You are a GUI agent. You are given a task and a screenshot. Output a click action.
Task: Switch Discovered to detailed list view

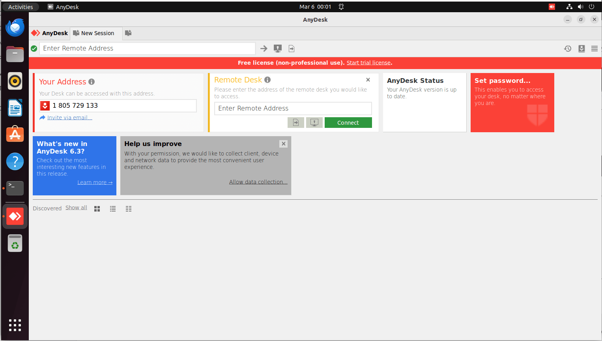click(x=129, y=209)
